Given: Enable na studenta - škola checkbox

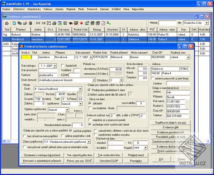Looking at the screenshot, I should point(90,108).
